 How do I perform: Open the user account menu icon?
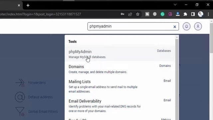click(x=198, y=26)
